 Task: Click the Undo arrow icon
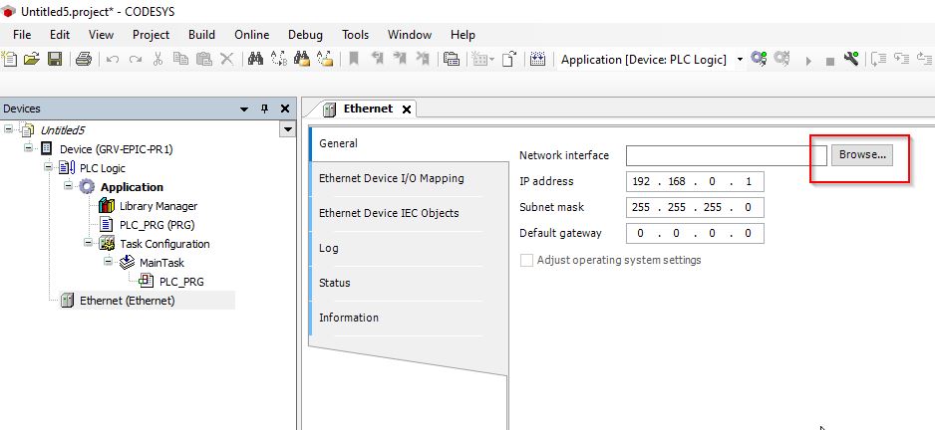coord(112,60)
